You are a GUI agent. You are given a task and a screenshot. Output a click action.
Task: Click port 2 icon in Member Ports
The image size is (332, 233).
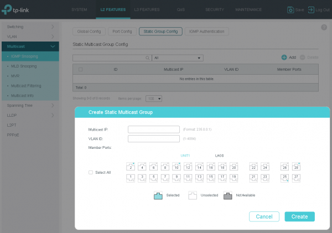131,167
